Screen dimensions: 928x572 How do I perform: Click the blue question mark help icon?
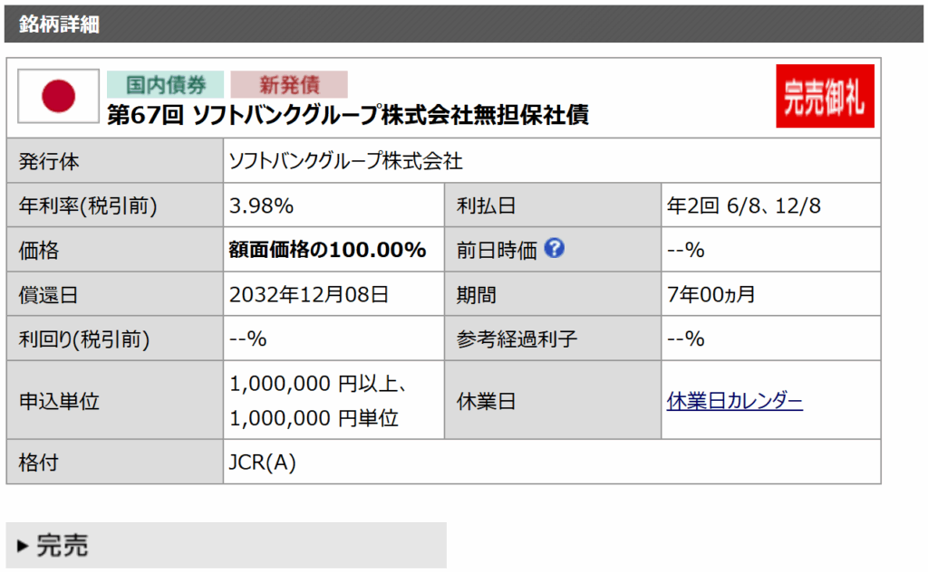[555, 249]
